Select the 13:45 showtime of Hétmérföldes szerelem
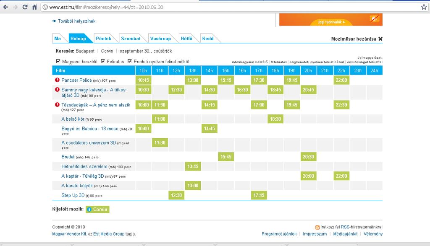This screenshot has width=430, height=246. pyautogui.click(x=193, y=166)
